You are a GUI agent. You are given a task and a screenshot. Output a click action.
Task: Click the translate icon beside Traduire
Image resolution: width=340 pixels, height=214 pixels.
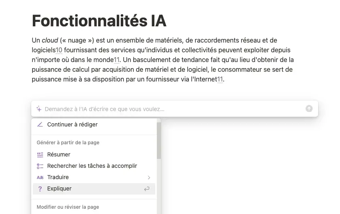[40, 178]
